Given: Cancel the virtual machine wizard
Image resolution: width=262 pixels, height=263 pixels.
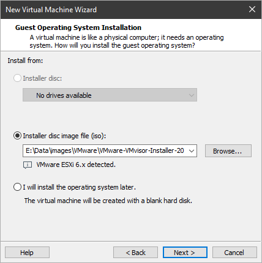Looking at the screenshot, I should point(234,253).
